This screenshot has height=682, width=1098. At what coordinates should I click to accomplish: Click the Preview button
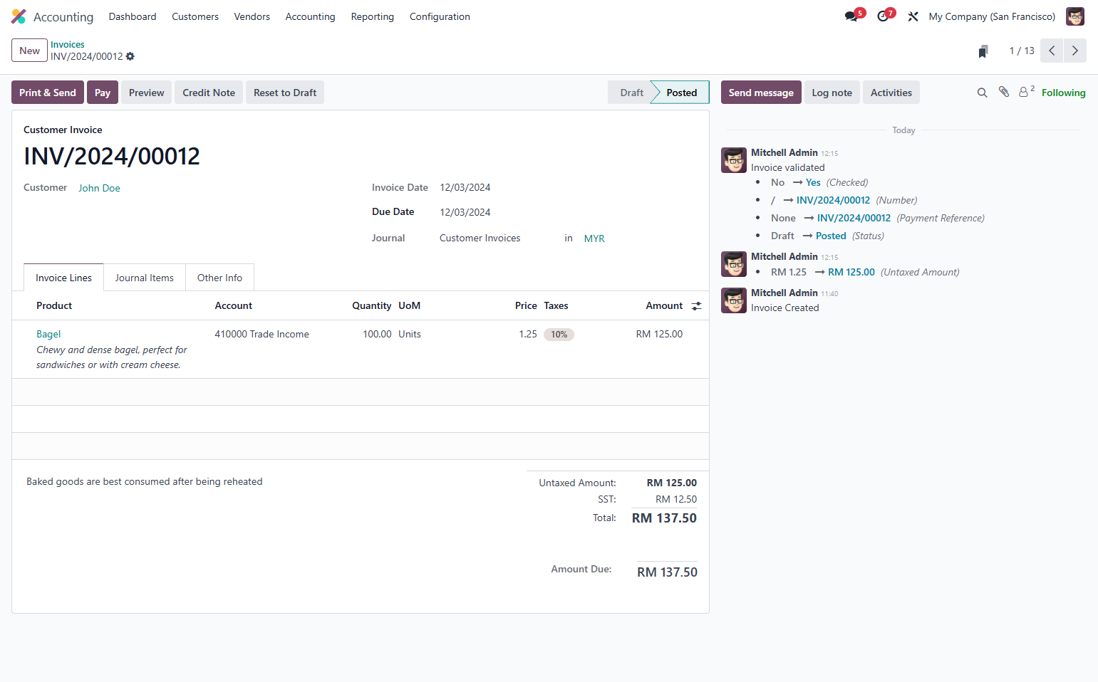[146, 93]
